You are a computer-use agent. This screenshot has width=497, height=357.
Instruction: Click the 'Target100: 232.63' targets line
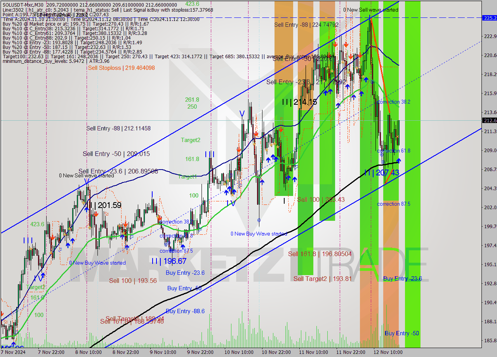coord(169,57)
